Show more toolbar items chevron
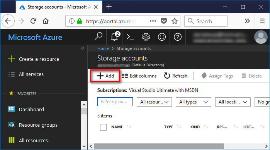The image size is (270, 150). pyautogui.click(x=247, y=21)
